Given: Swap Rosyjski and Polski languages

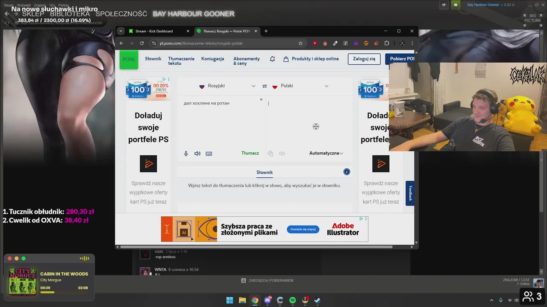Looking at the screenshot, I should 265,86.
